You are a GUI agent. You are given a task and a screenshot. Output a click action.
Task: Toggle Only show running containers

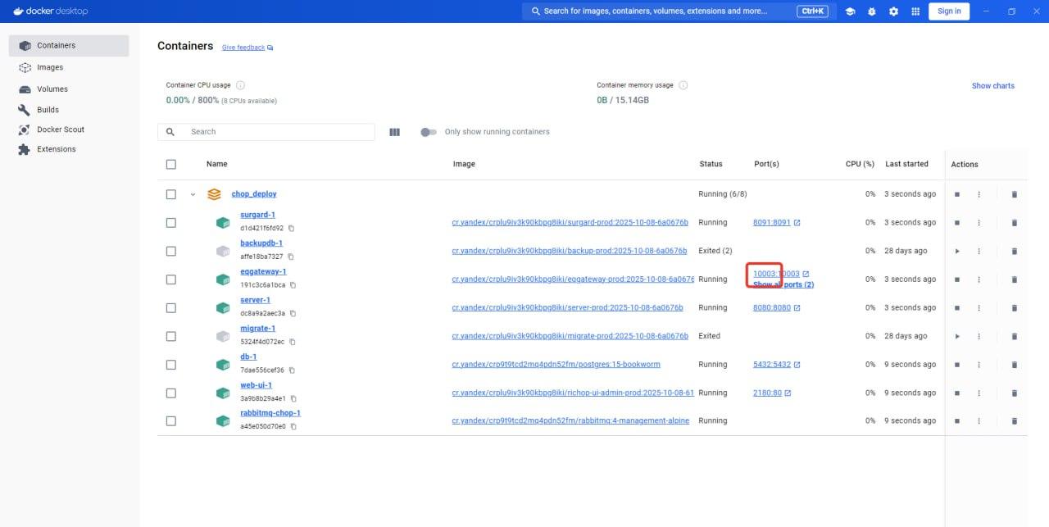428,132
